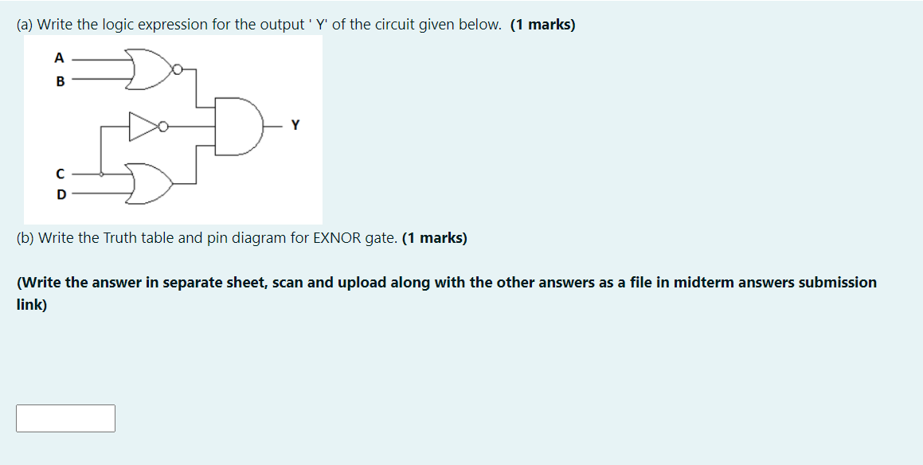The width and height of the screenshot is (923, 465).
Task: Click inside the answer input box
Action: pyautogui.click(x=66, y=417)
